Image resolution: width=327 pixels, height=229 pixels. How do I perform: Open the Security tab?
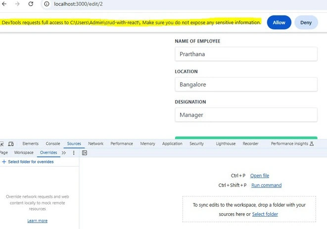click(197, 144)
